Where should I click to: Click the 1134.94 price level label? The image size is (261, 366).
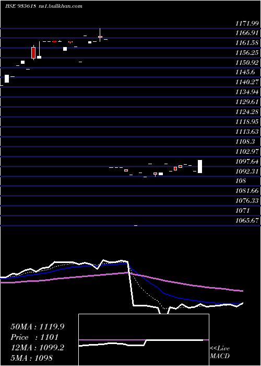tap(247, 92)
